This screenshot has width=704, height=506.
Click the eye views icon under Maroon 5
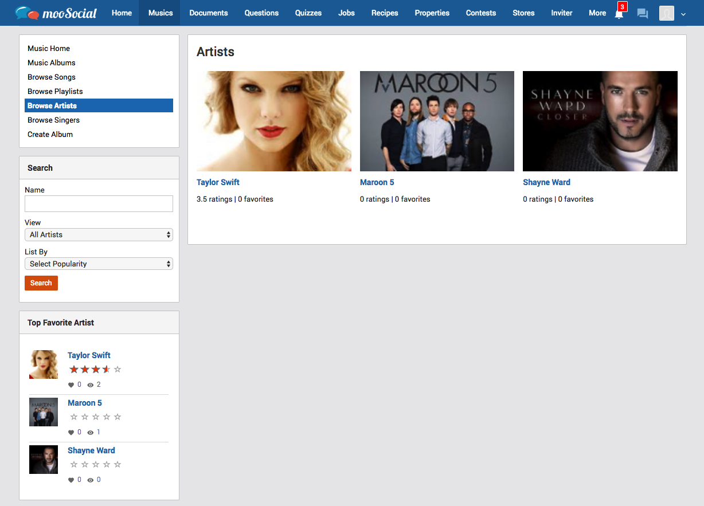pyautogui.click(x=90, y=433)
